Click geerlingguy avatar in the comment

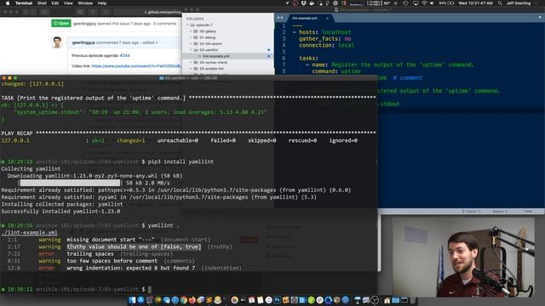click(x=57, y=42)
